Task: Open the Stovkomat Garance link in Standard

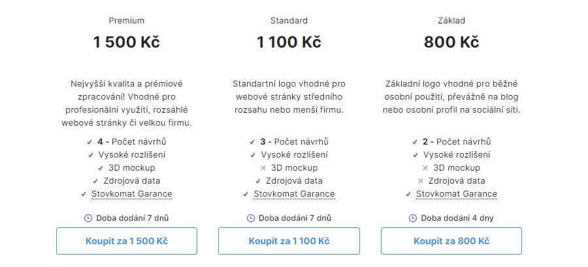Action: (294, 194)
